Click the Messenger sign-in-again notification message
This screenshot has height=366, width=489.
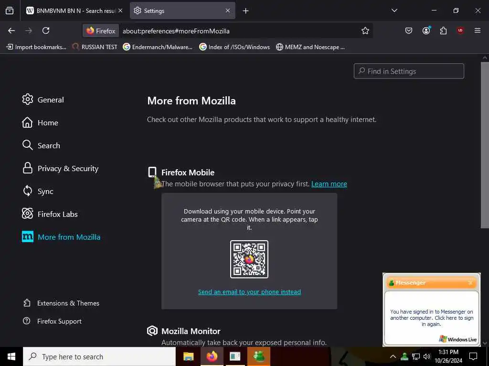(x=432, y=318)
